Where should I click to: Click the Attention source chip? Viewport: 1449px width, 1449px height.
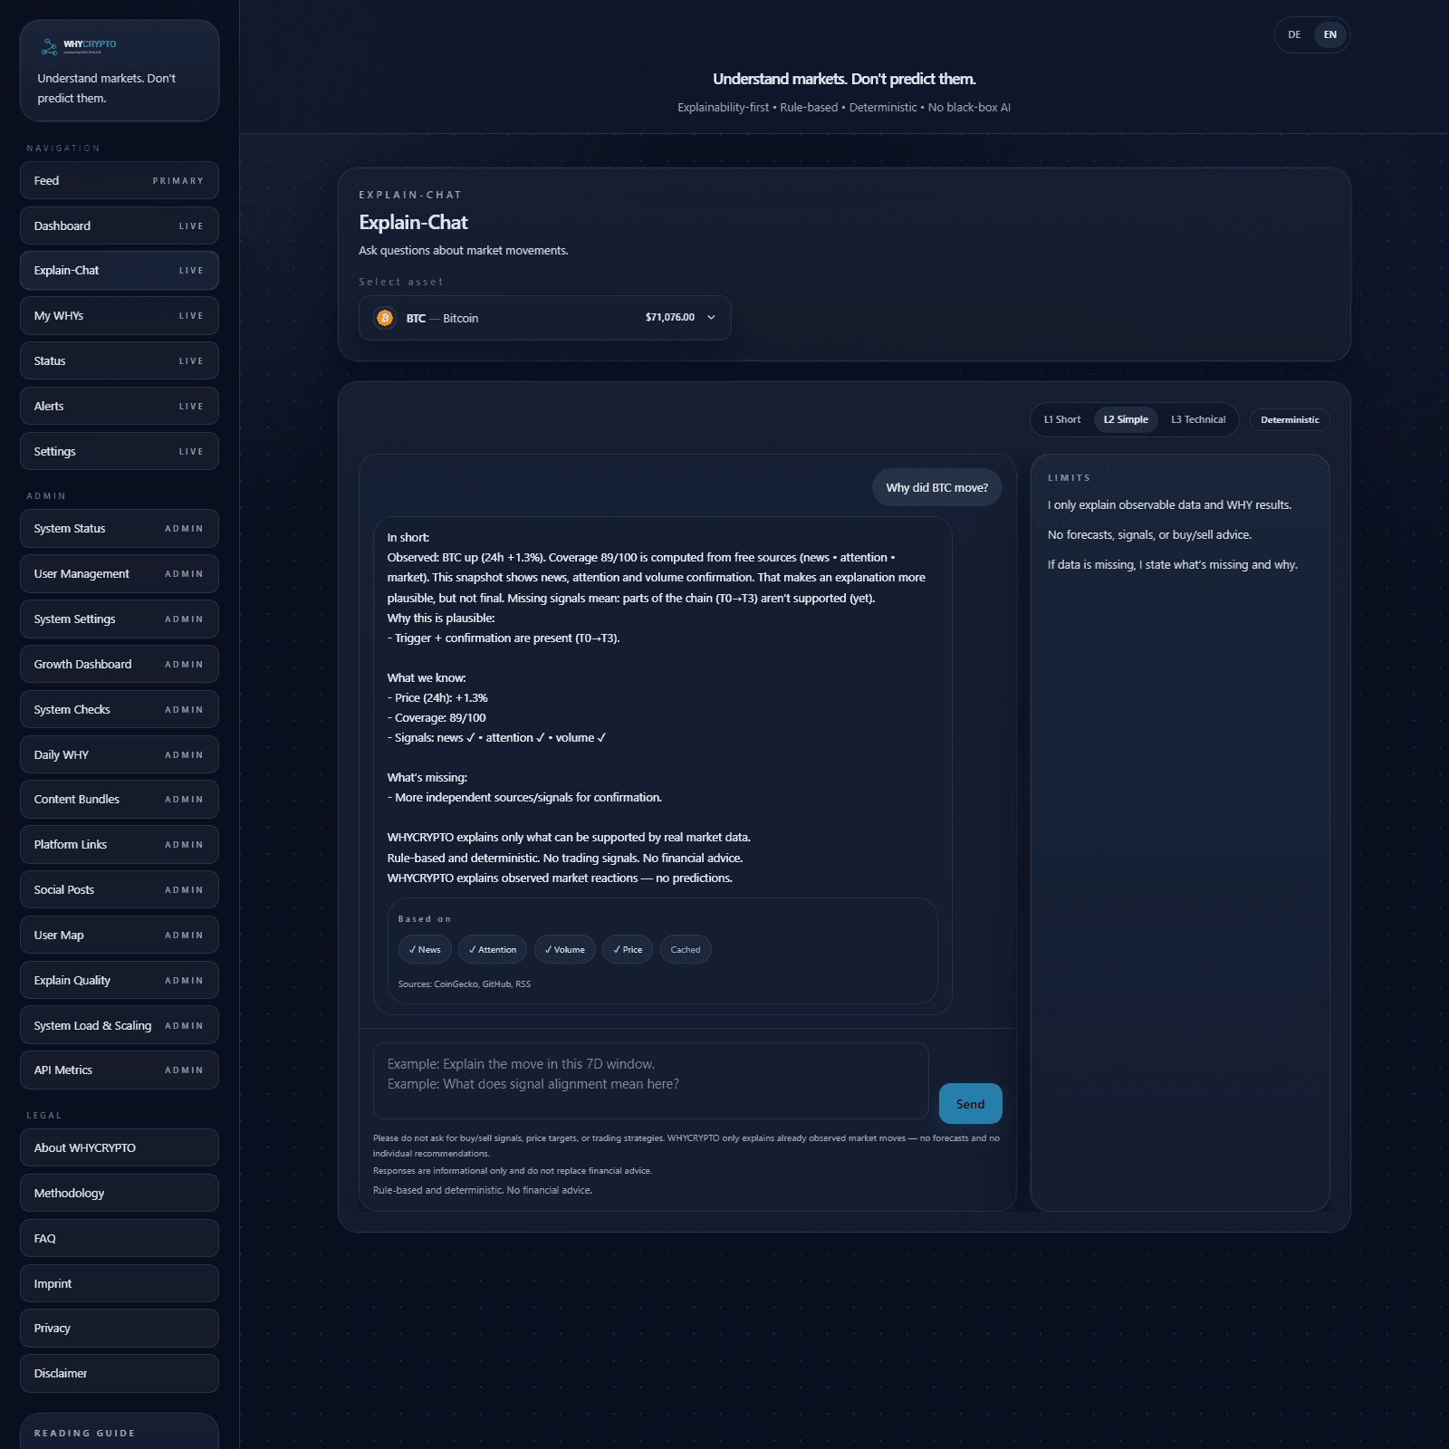point(493,949)
